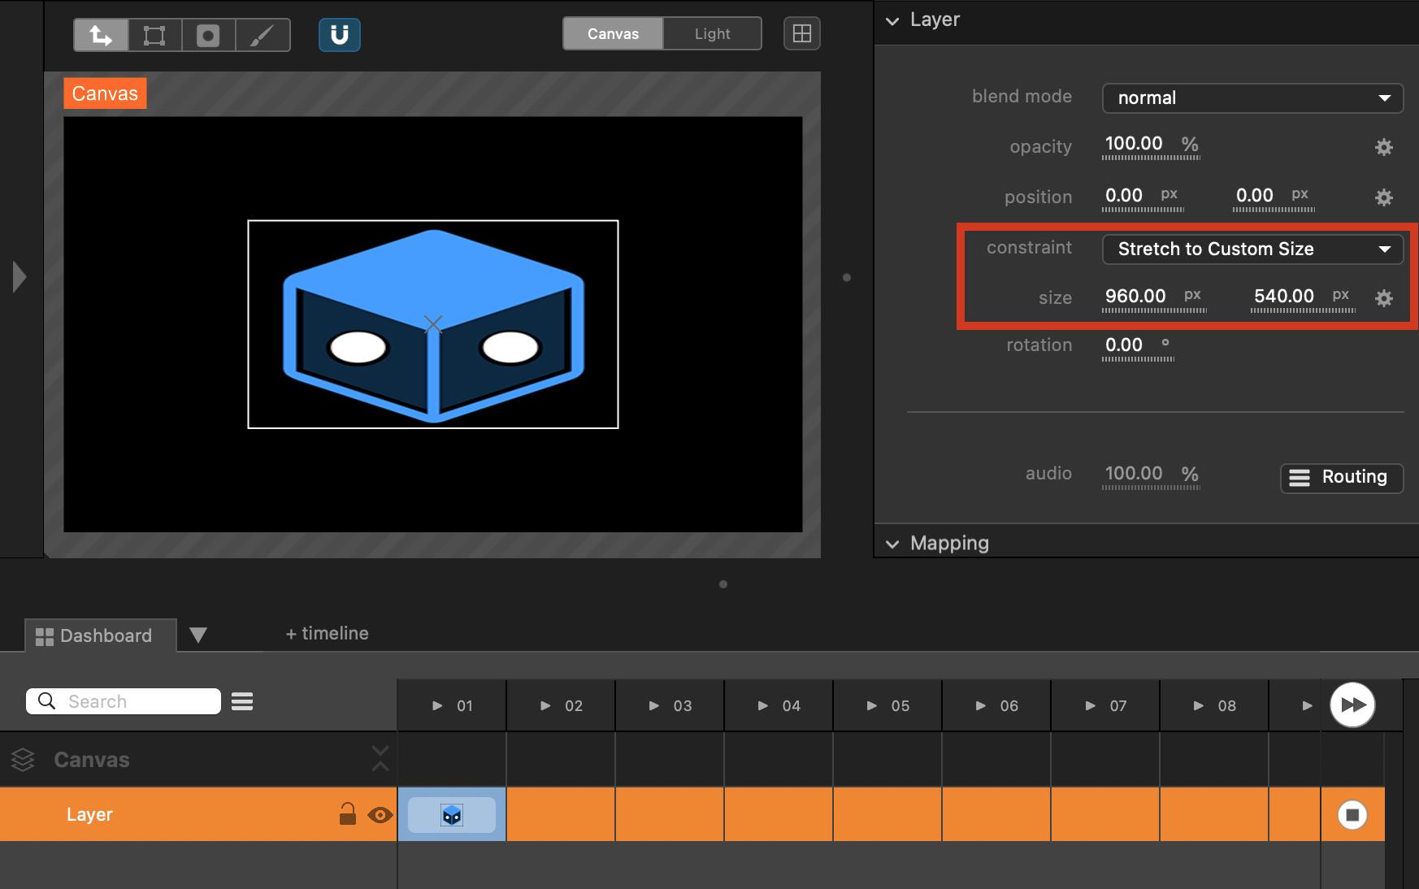Viewport: 1419px width, 889px height.
Task: Switch to the Light tab
Action: tap(712, 34)
